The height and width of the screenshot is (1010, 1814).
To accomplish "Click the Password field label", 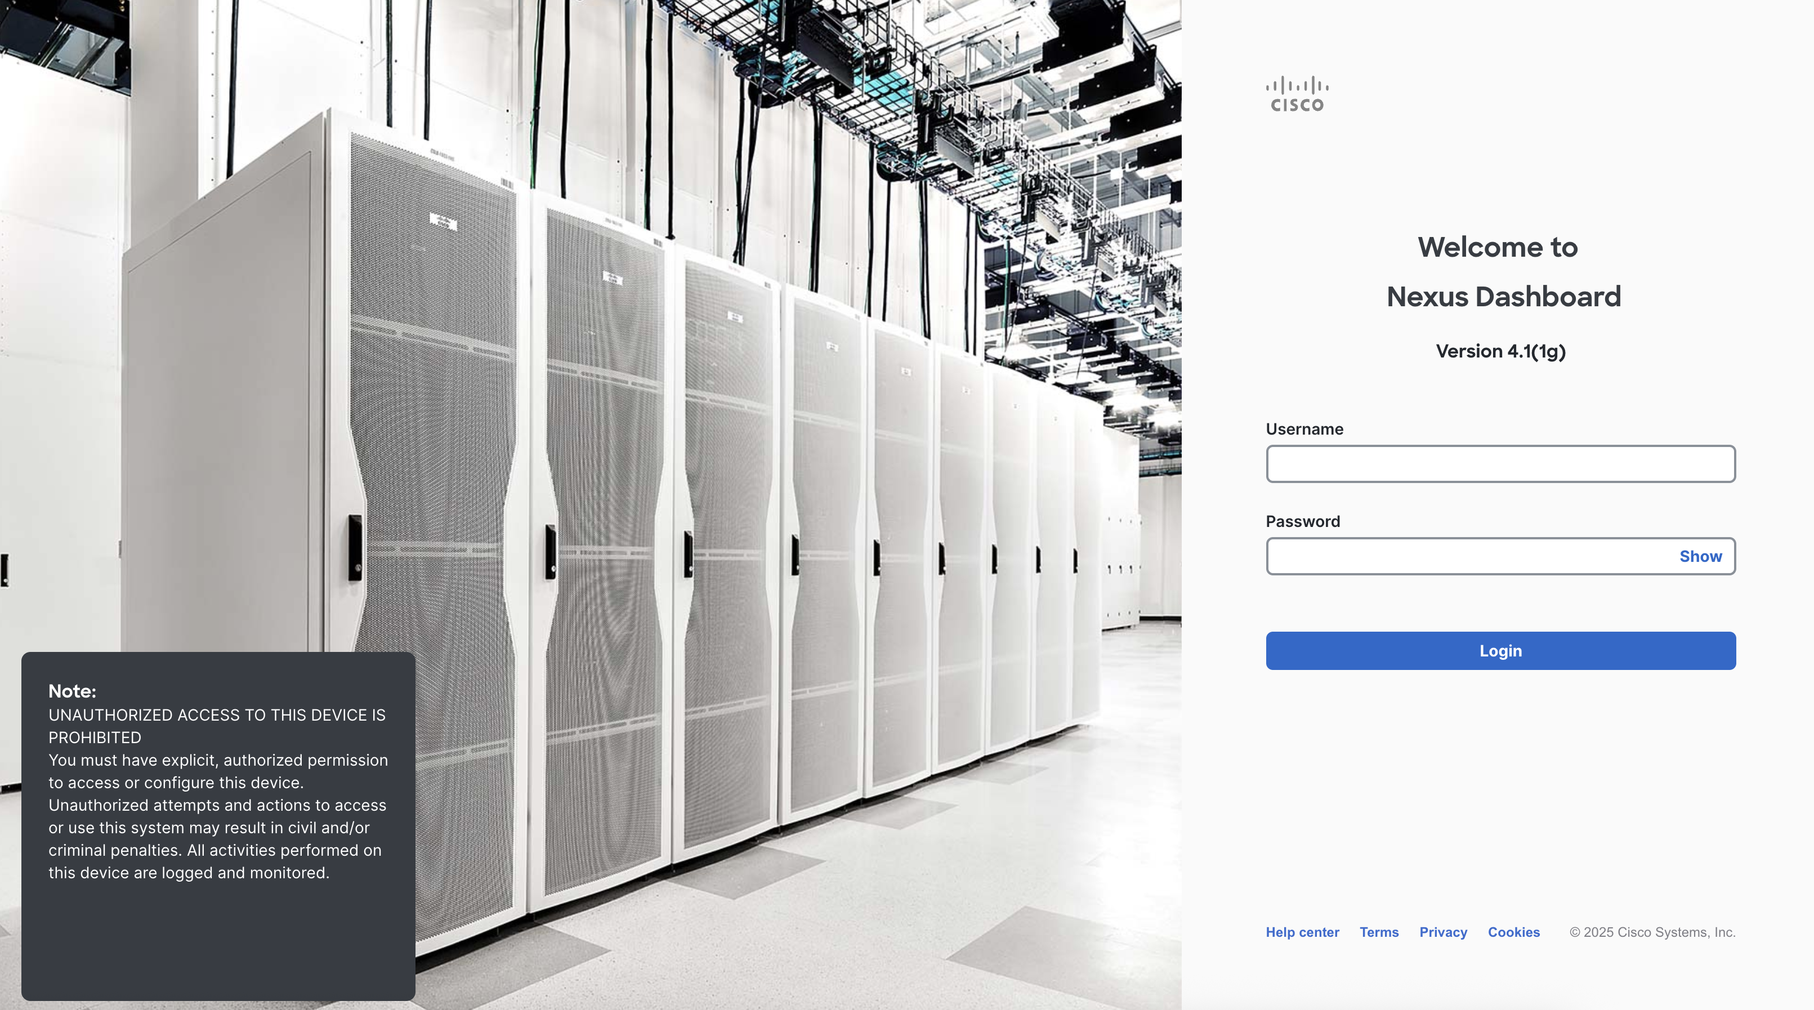I will 1303,521.
